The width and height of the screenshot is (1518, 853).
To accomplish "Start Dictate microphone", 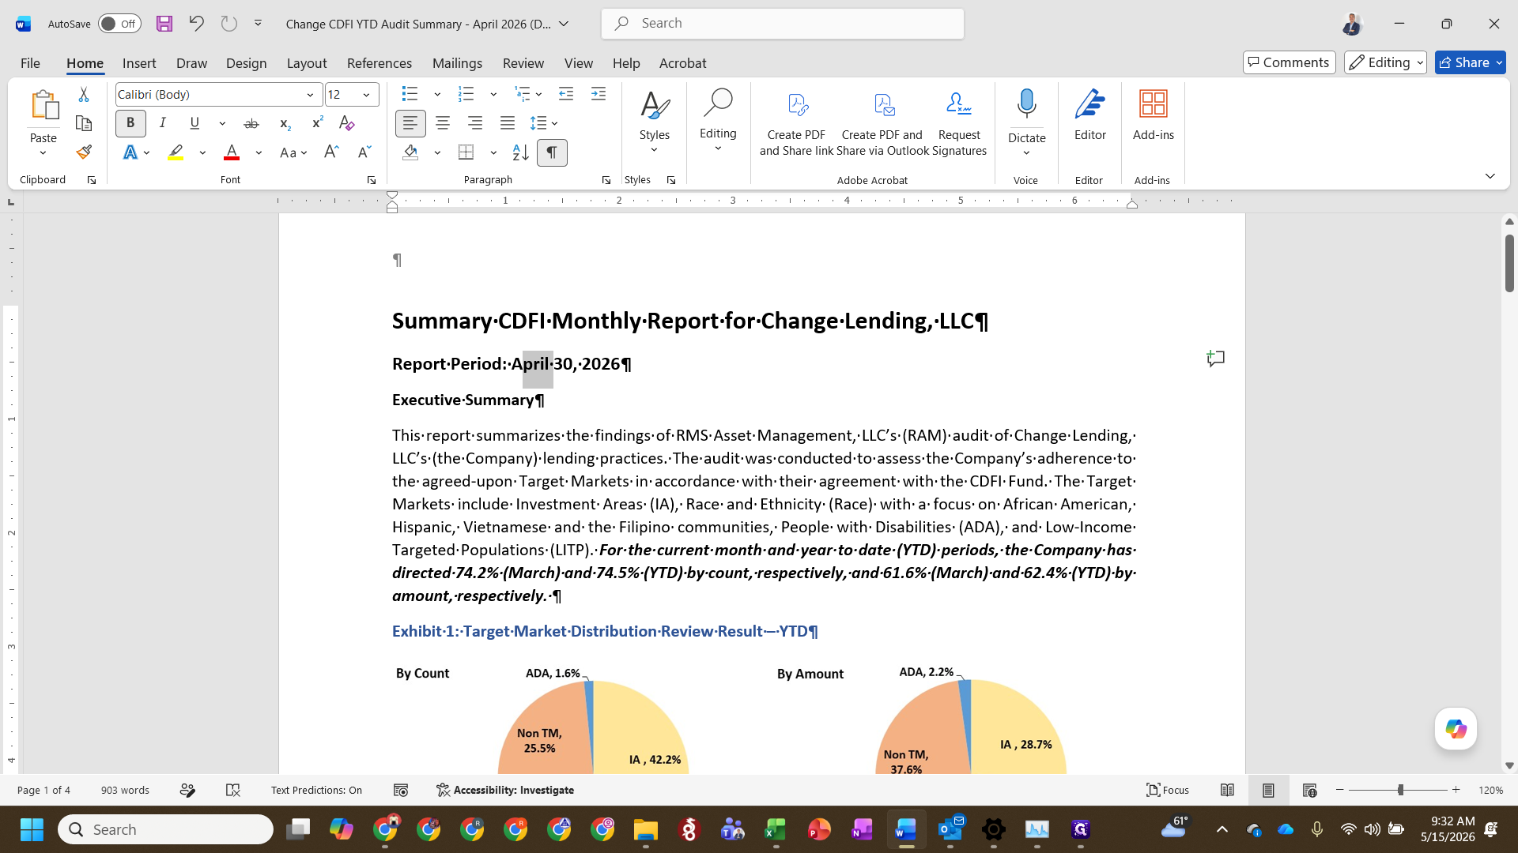I will coord(1026,104).
